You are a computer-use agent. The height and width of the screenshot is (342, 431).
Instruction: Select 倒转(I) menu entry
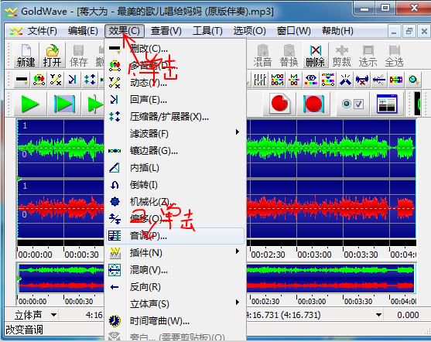click(x=175, y=185)
